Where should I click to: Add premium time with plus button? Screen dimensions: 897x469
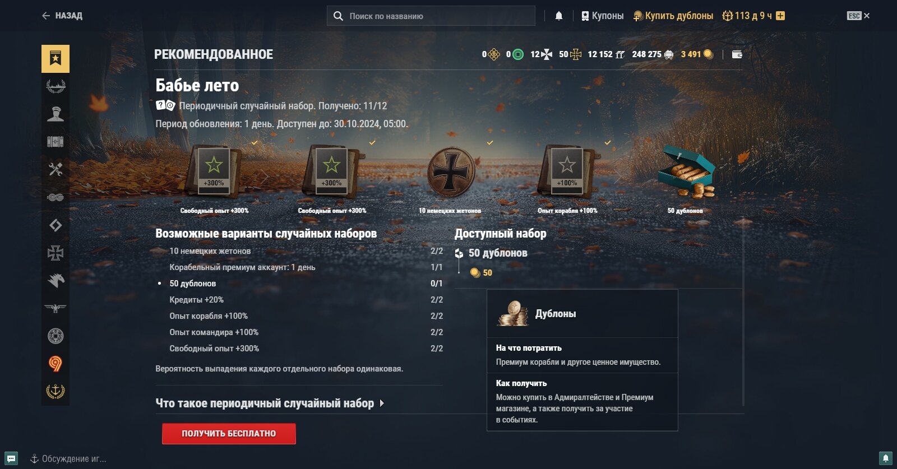(780, 16)
